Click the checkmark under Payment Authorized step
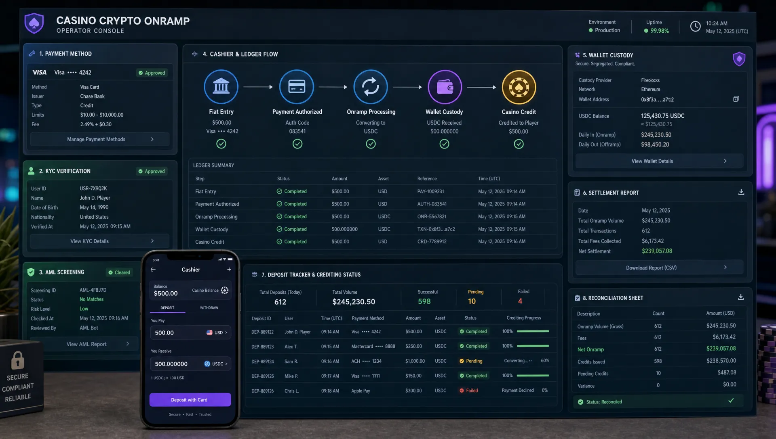This screenshot has height=439, width=776. click(297, 144)
